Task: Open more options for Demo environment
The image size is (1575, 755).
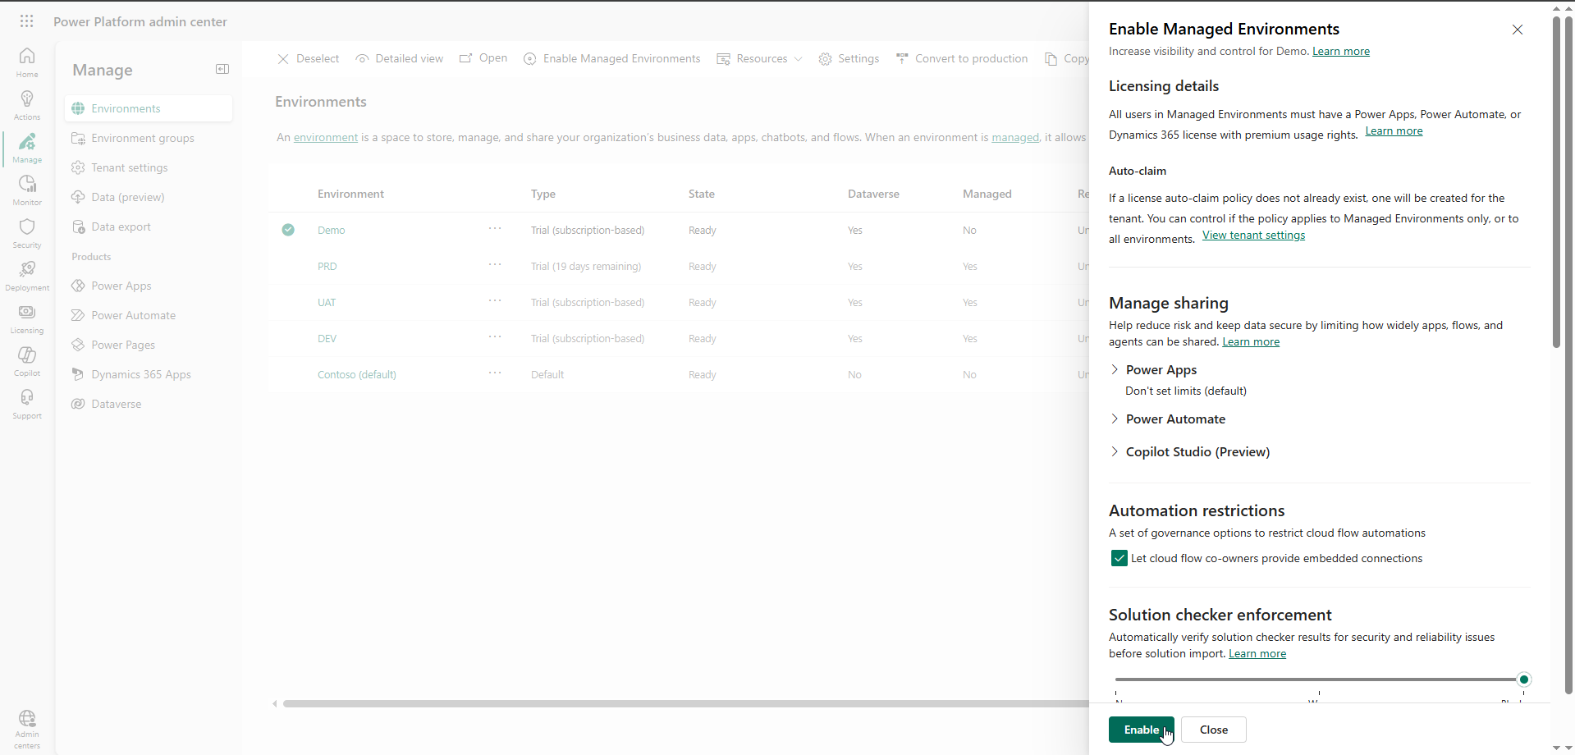Action: [x=495, y=228]
